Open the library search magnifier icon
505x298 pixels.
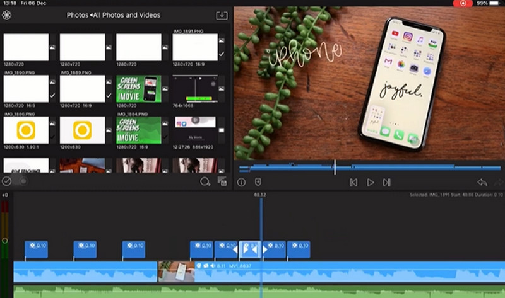(205, 181)
